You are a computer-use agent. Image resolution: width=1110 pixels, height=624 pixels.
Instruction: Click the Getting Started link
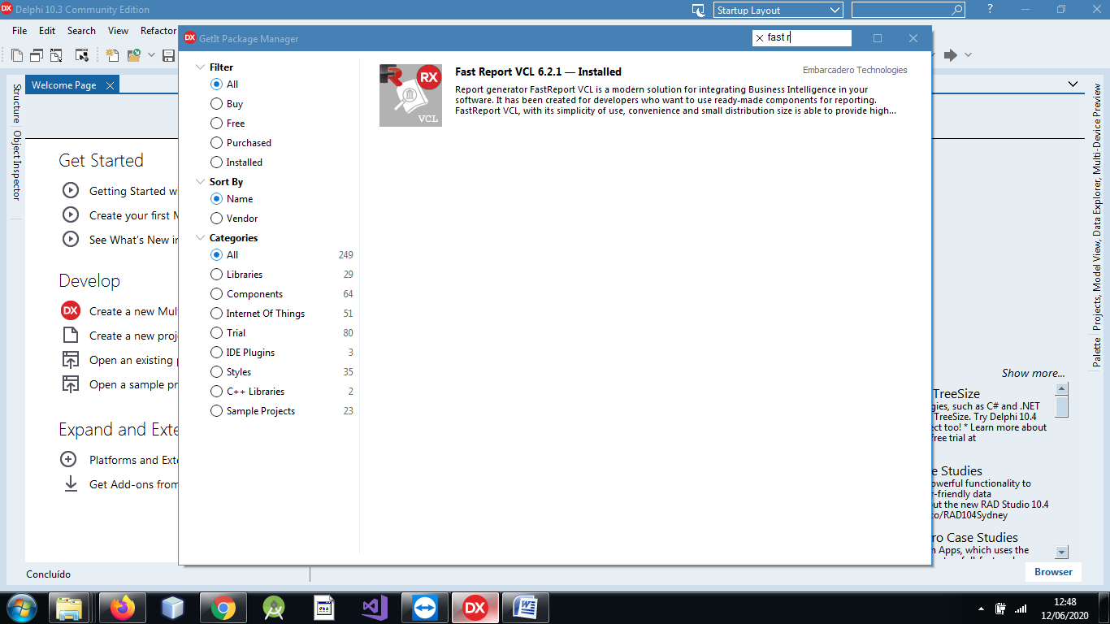pyautogui.click(x=133, y=191)
